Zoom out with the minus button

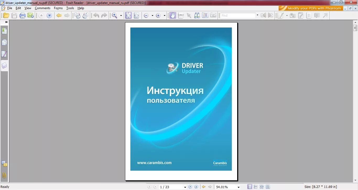click(x=146, y=15)
